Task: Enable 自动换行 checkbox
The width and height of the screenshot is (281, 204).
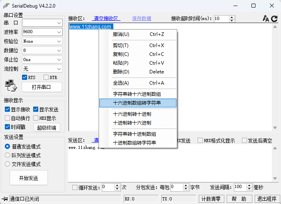Action: [7, 118]
